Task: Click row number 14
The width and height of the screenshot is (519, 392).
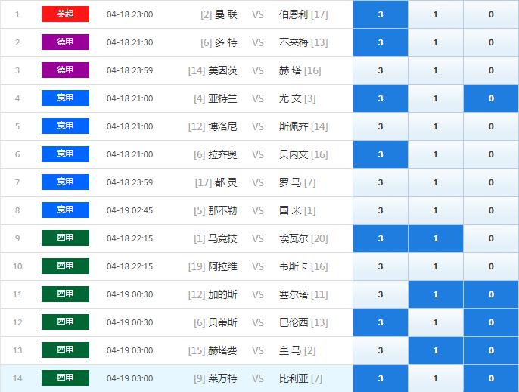Action: 17,378
